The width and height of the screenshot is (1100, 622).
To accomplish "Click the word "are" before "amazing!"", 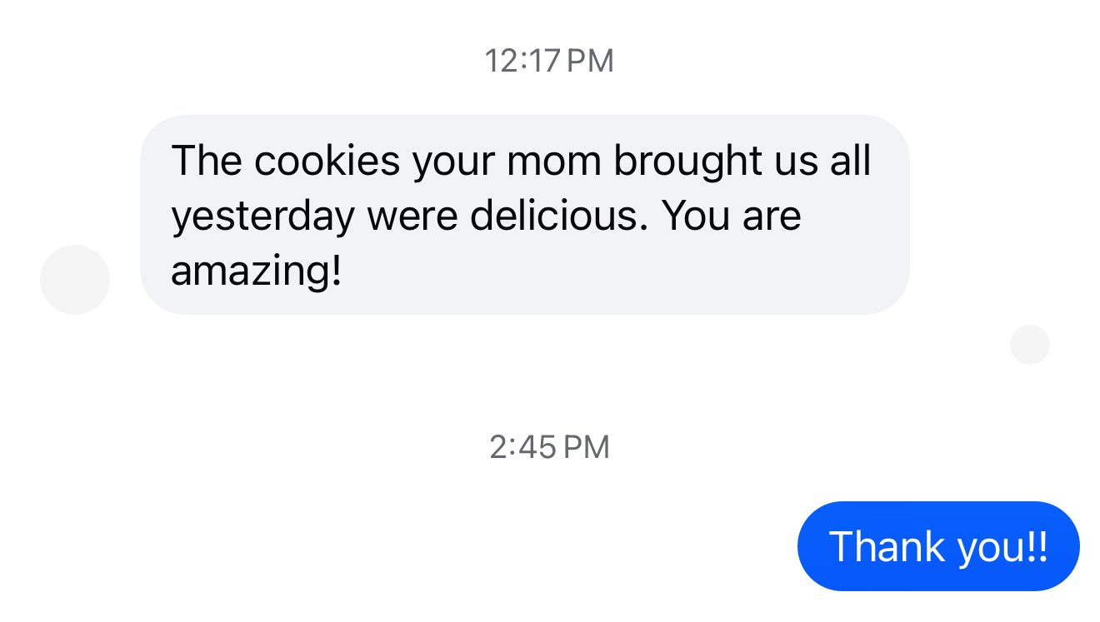I will click(771, 216).
